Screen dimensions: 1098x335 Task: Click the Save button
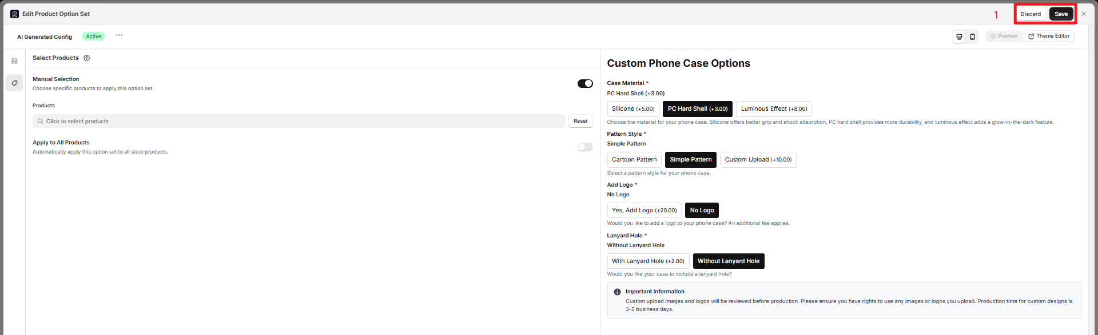(x=1061, y=14)
